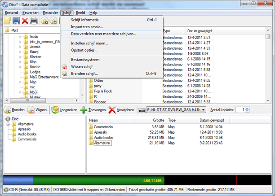The height and width of the screenshot is (196, 275).
Task: Sort compilation list by Naam column header
Action: coord(111,120)
